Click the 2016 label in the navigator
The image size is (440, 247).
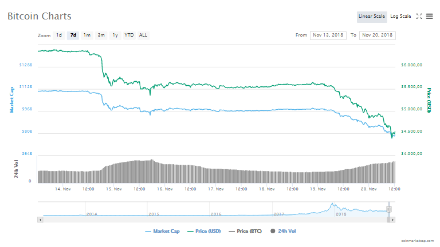pyautogui.click(x=216, y=214)
